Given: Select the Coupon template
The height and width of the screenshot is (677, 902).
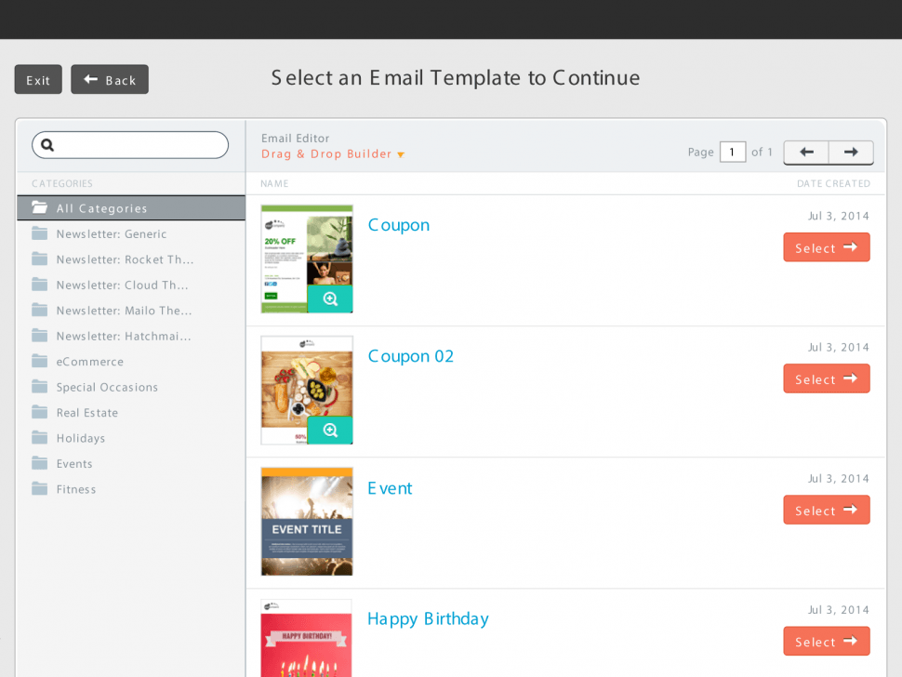Looking at the screenshot, I should coord(826,248).
